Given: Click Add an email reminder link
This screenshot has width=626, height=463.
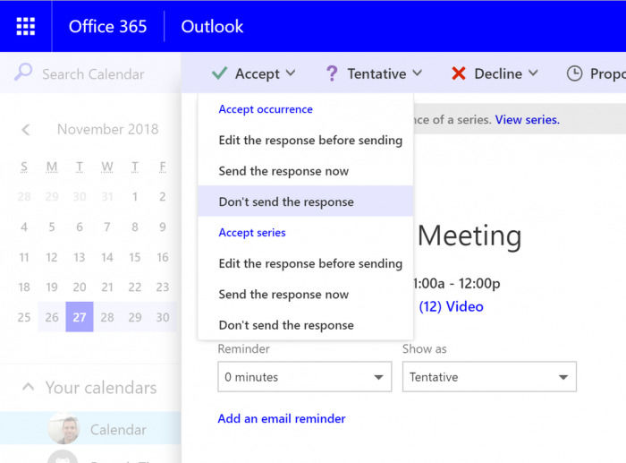Looking at the screenshot, I should [x=282, y=418].
